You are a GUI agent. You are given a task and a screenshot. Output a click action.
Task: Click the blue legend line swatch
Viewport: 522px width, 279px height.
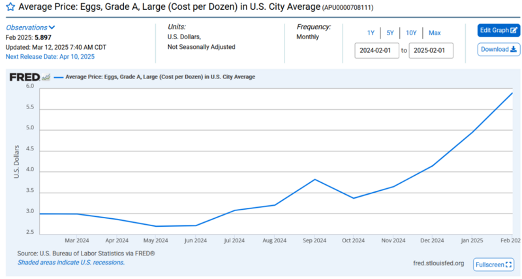click(x=58, y=76)
